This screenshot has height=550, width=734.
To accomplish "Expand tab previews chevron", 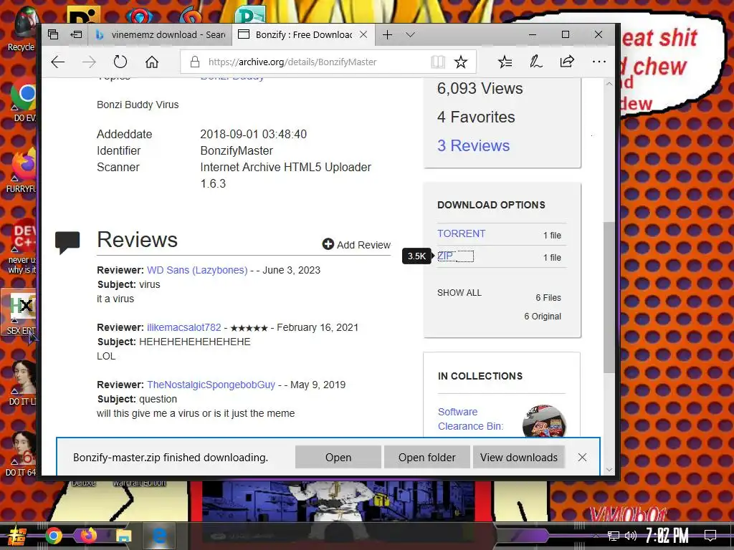I will (411, 34).
